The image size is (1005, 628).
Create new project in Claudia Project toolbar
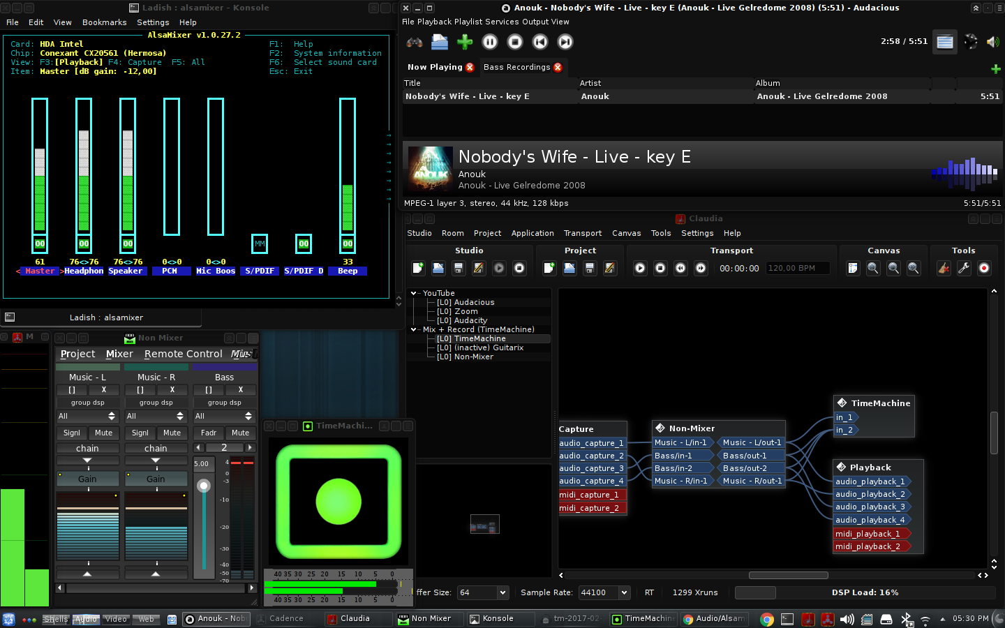coord(549,268)
